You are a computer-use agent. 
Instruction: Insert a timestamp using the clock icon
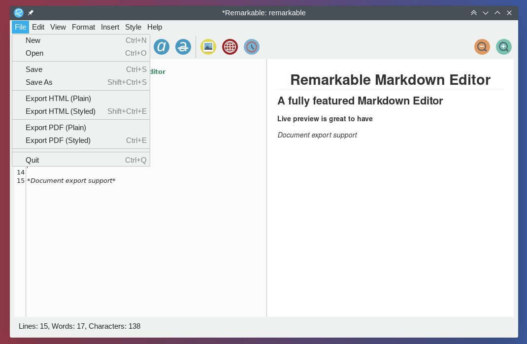252,47
